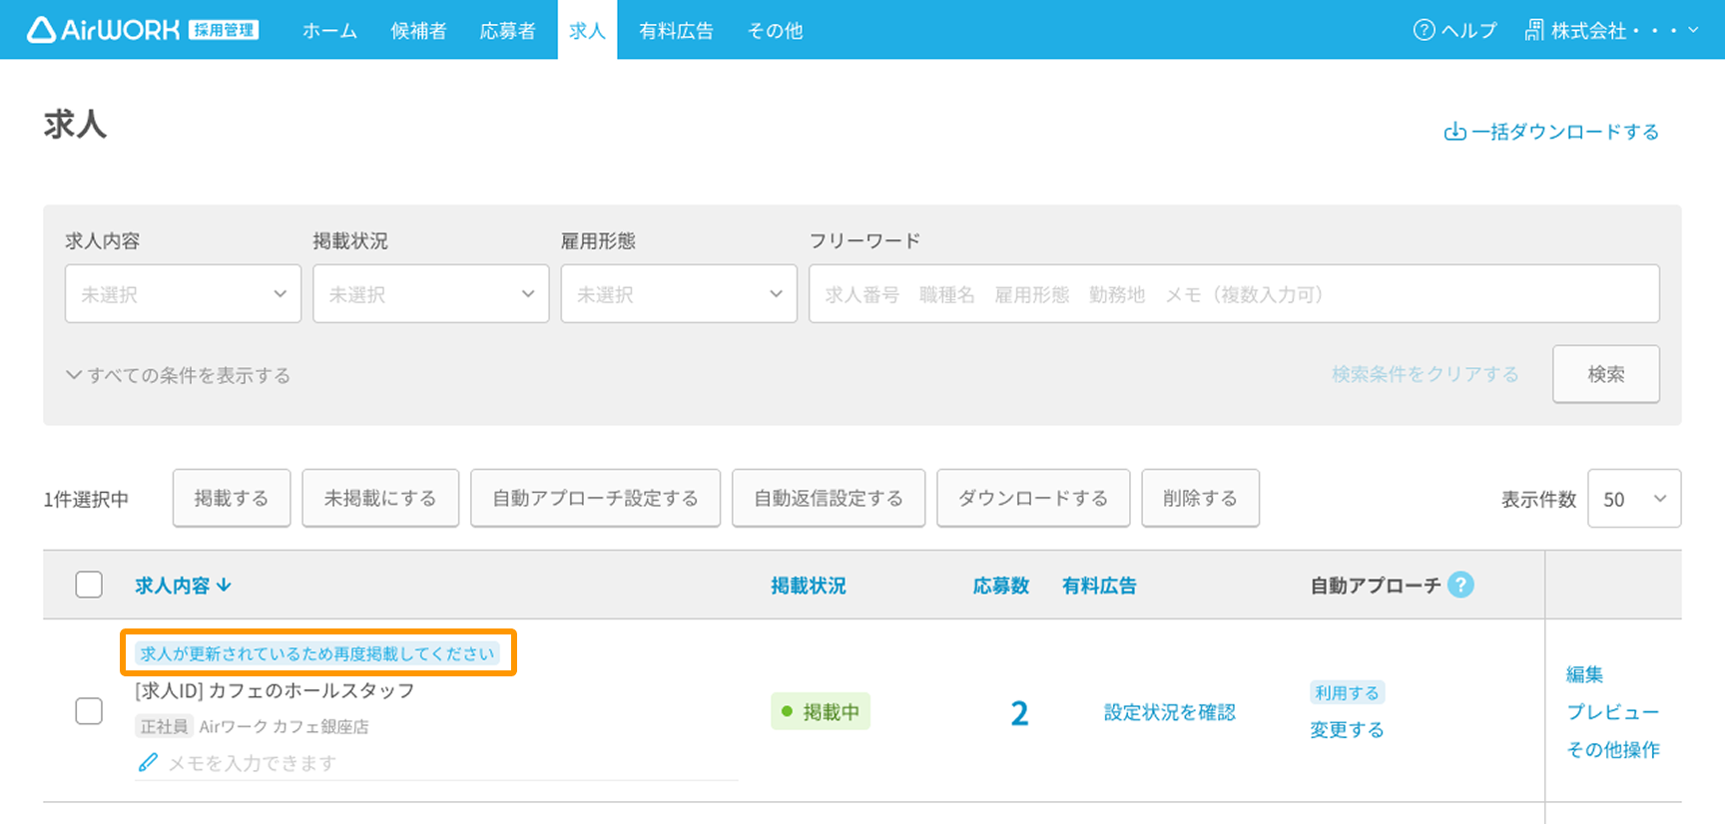Select the 求人 tab
The width and height of the screenshot is (1725, 825).
click(x=587, y=30)
